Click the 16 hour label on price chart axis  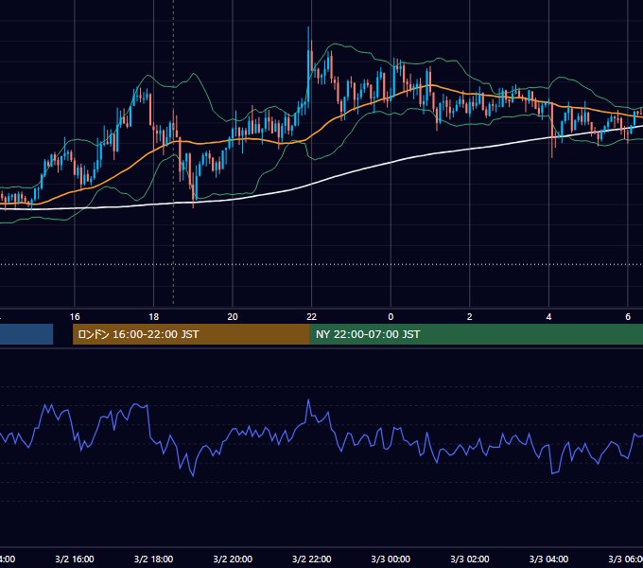tap(75, 317)
